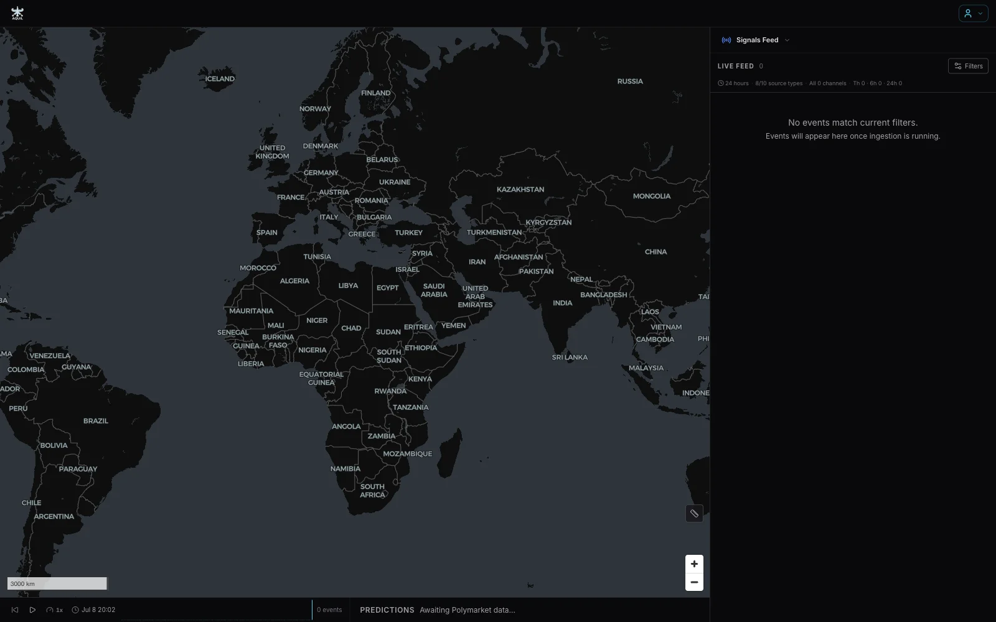Click the Aquil logo in top bar

coord(17,13)
